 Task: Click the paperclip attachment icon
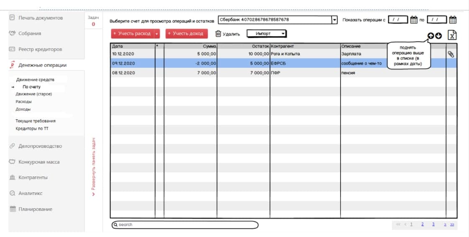coord(451,54)
